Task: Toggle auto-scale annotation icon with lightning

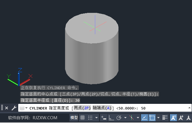Action: [x=181, y=118]
